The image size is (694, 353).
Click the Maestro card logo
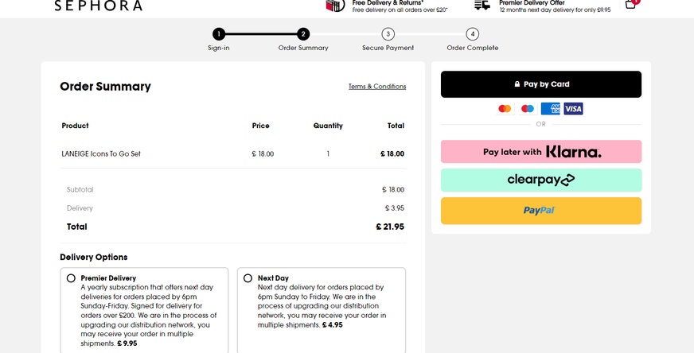pos(528,108)
